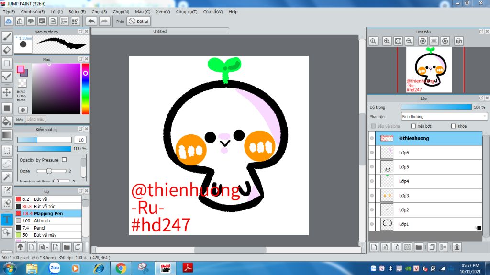Select Airbrush in brush list

[48, 220]
